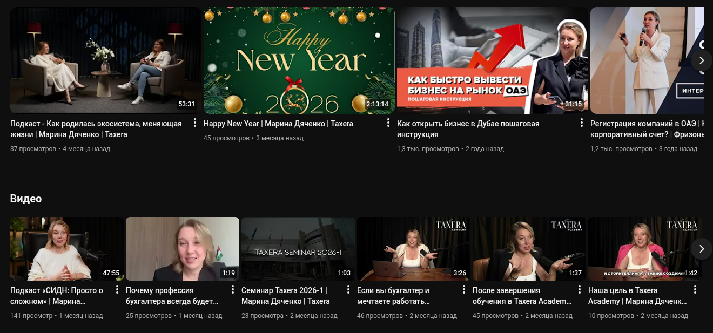Open three-dot menu for the СИДН podcast video

[117, 290]
